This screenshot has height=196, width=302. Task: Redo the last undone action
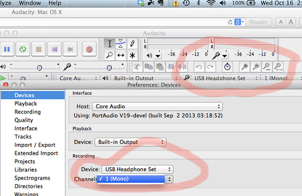(210, 67)
